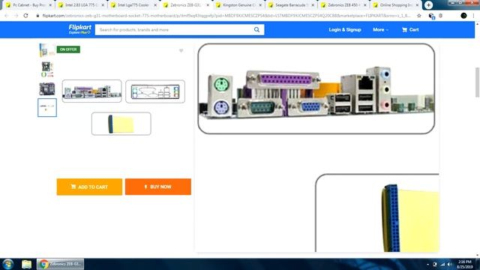Click the taskbar clock and date

tap(465, 265)
